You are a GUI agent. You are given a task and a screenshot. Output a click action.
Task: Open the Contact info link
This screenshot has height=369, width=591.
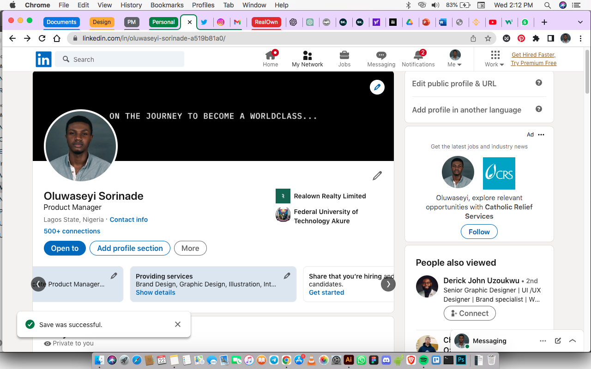[x=129, y=220]
